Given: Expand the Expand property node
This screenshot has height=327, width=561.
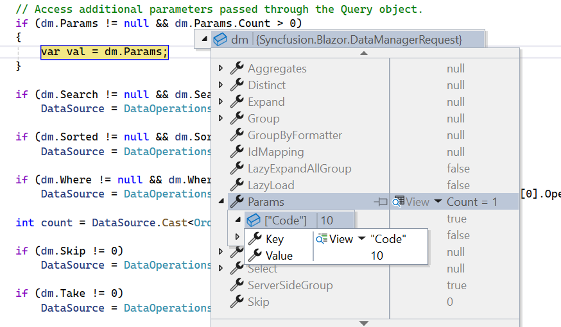Looking at the screenshot, I should [x=220, y=101].
